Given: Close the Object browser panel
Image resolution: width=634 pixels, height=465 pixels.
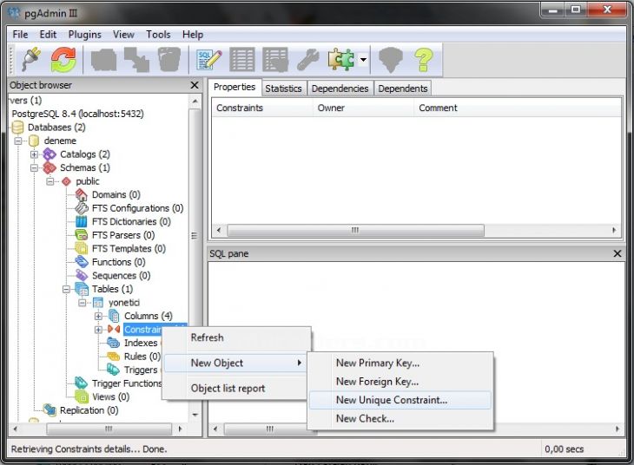Looking at the screenshot, I should 195,85.
